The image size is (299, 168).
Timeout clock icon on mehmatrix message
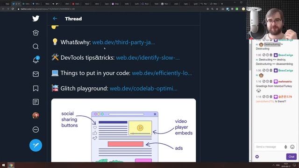coord(267,81)
